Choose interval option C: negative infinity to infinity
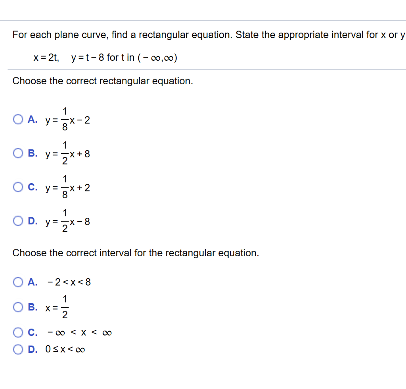 18,332
